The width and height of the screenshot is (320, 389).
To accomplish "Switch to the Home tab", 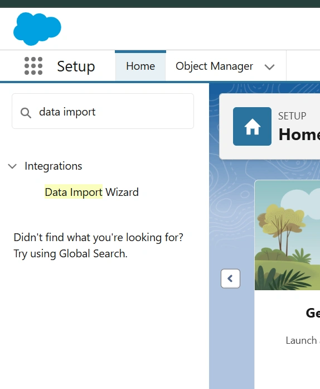I will [140, 66].
